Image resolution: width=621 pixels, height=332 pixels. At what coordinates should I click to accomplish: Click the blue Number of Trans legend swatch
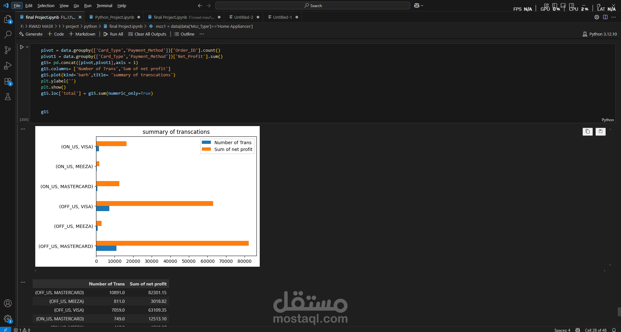(x=206, y=142)
